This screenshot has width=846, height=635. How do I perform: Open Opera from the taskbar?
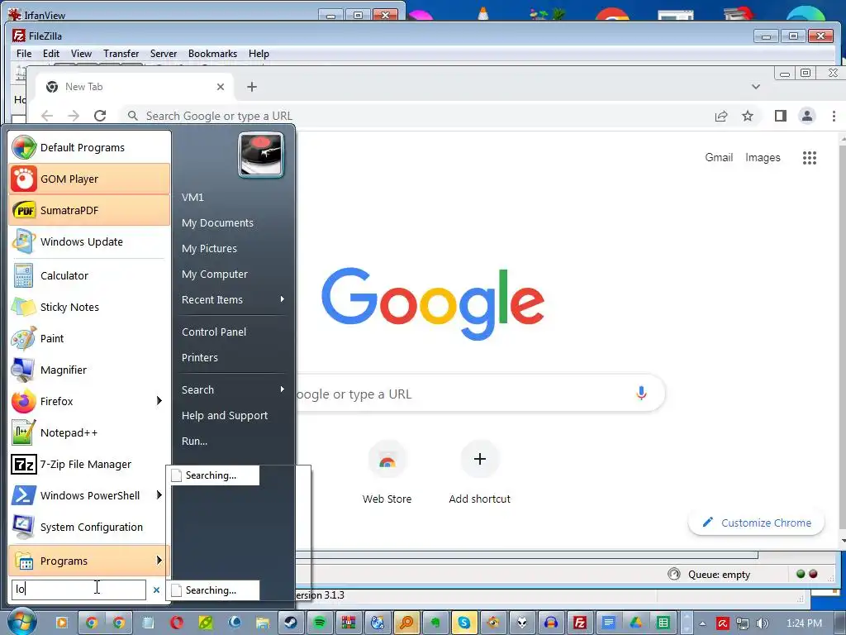(177, 623)
